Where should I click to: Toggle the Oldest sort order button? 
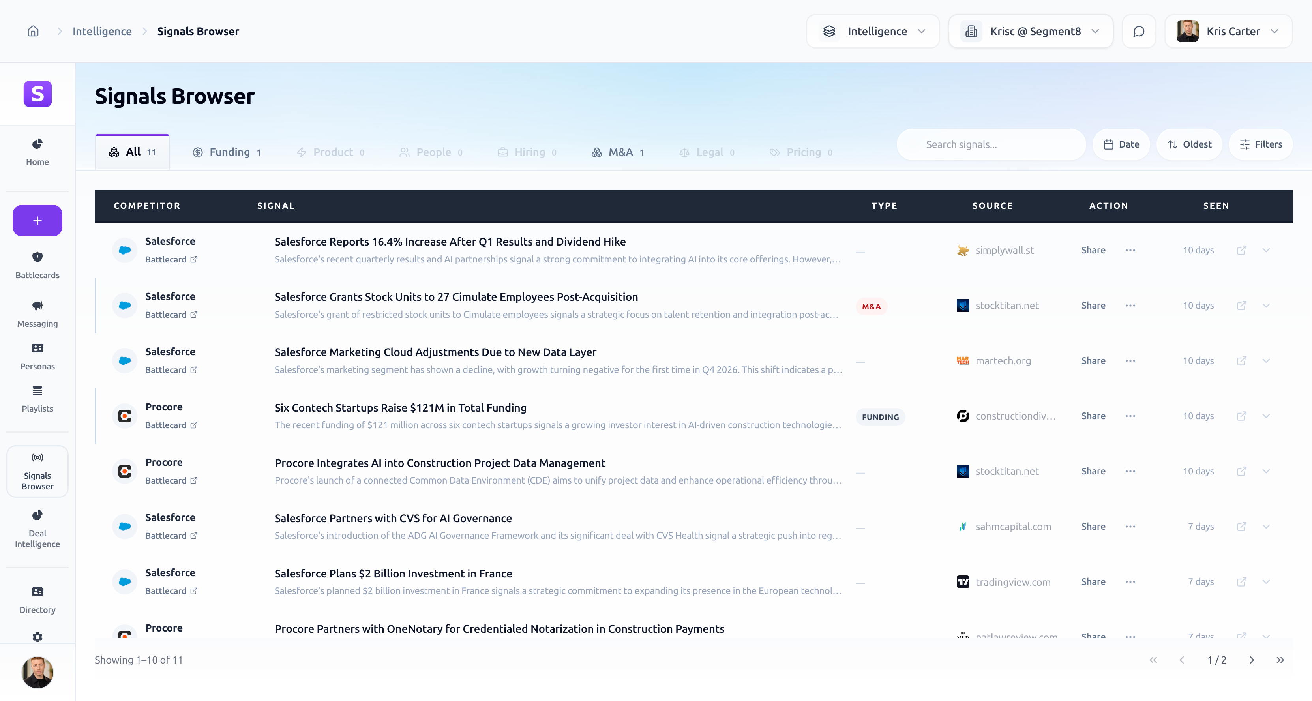pyautogui.click(x=1189, y=145)
